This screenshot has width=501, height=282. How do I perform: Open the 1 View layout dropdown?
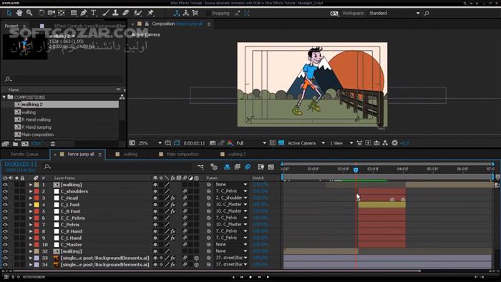point(341,143)
